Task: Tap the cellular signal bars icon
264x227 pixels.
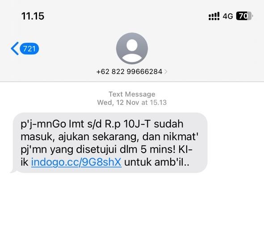Action: coord(214,16)
